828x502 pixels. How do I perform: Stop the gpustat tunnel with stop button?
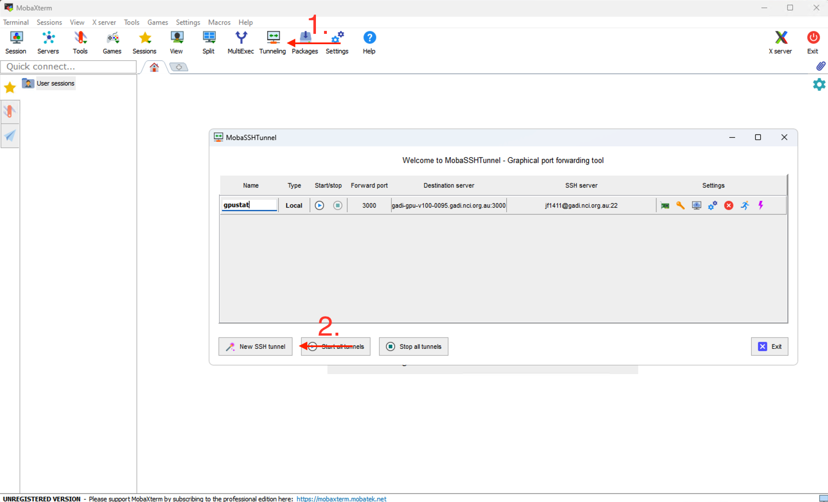tap(338, 205)
